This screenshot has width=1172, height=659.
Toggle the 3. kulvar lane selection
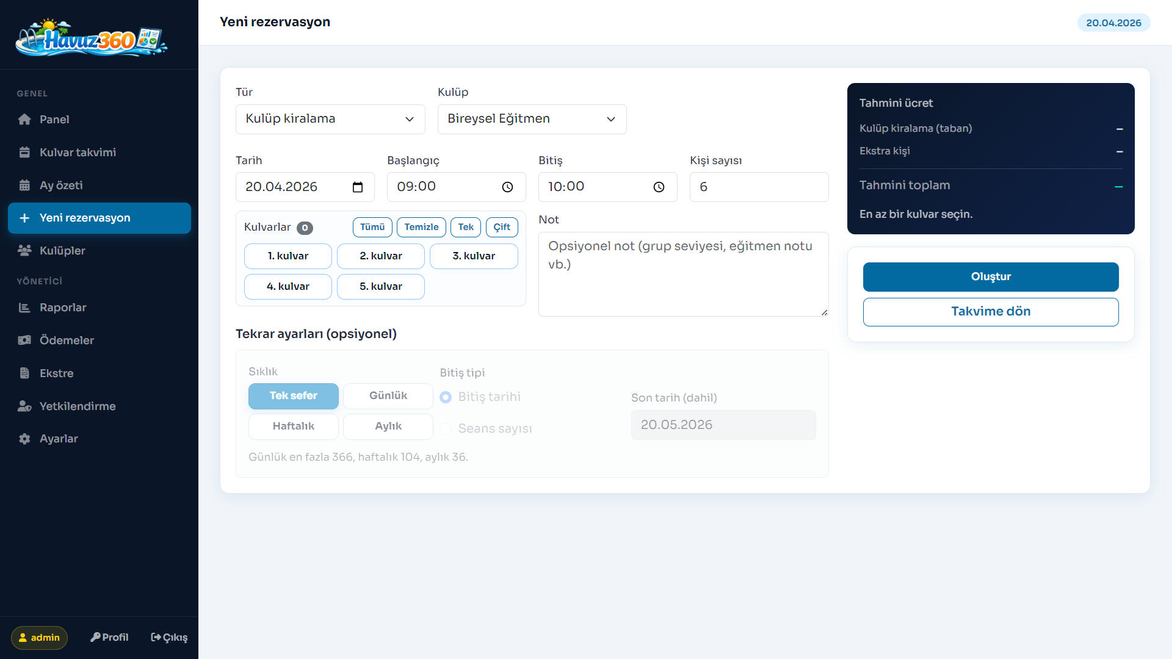coord(474,256)
